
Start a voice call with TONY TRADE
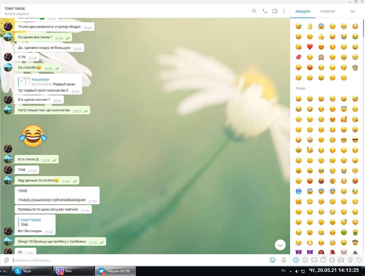pos(265,11)
